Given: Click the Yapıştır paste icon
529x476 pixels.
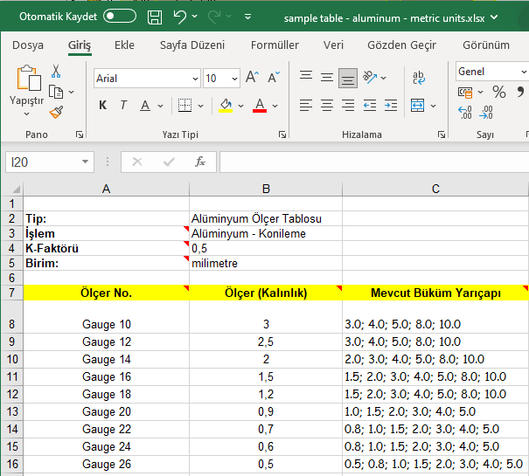Looking at the screenshot, I should (28, 80).
